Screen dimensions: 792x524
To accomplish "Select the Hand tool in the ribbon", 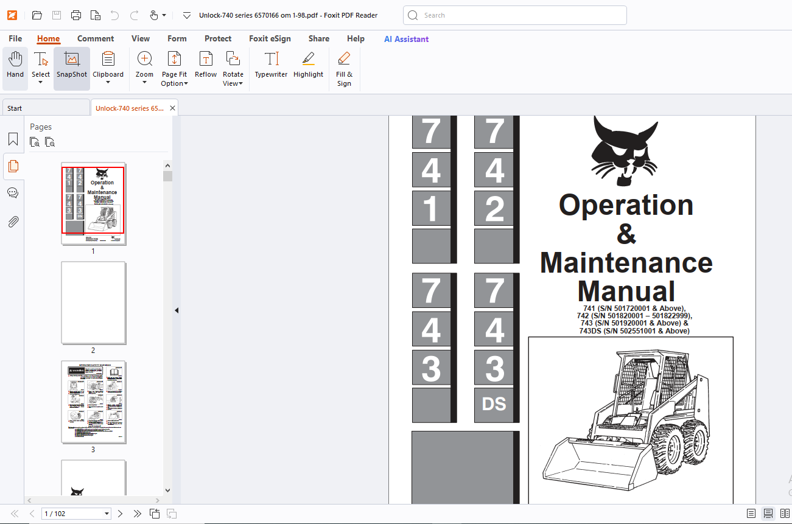I will (15, 69).
